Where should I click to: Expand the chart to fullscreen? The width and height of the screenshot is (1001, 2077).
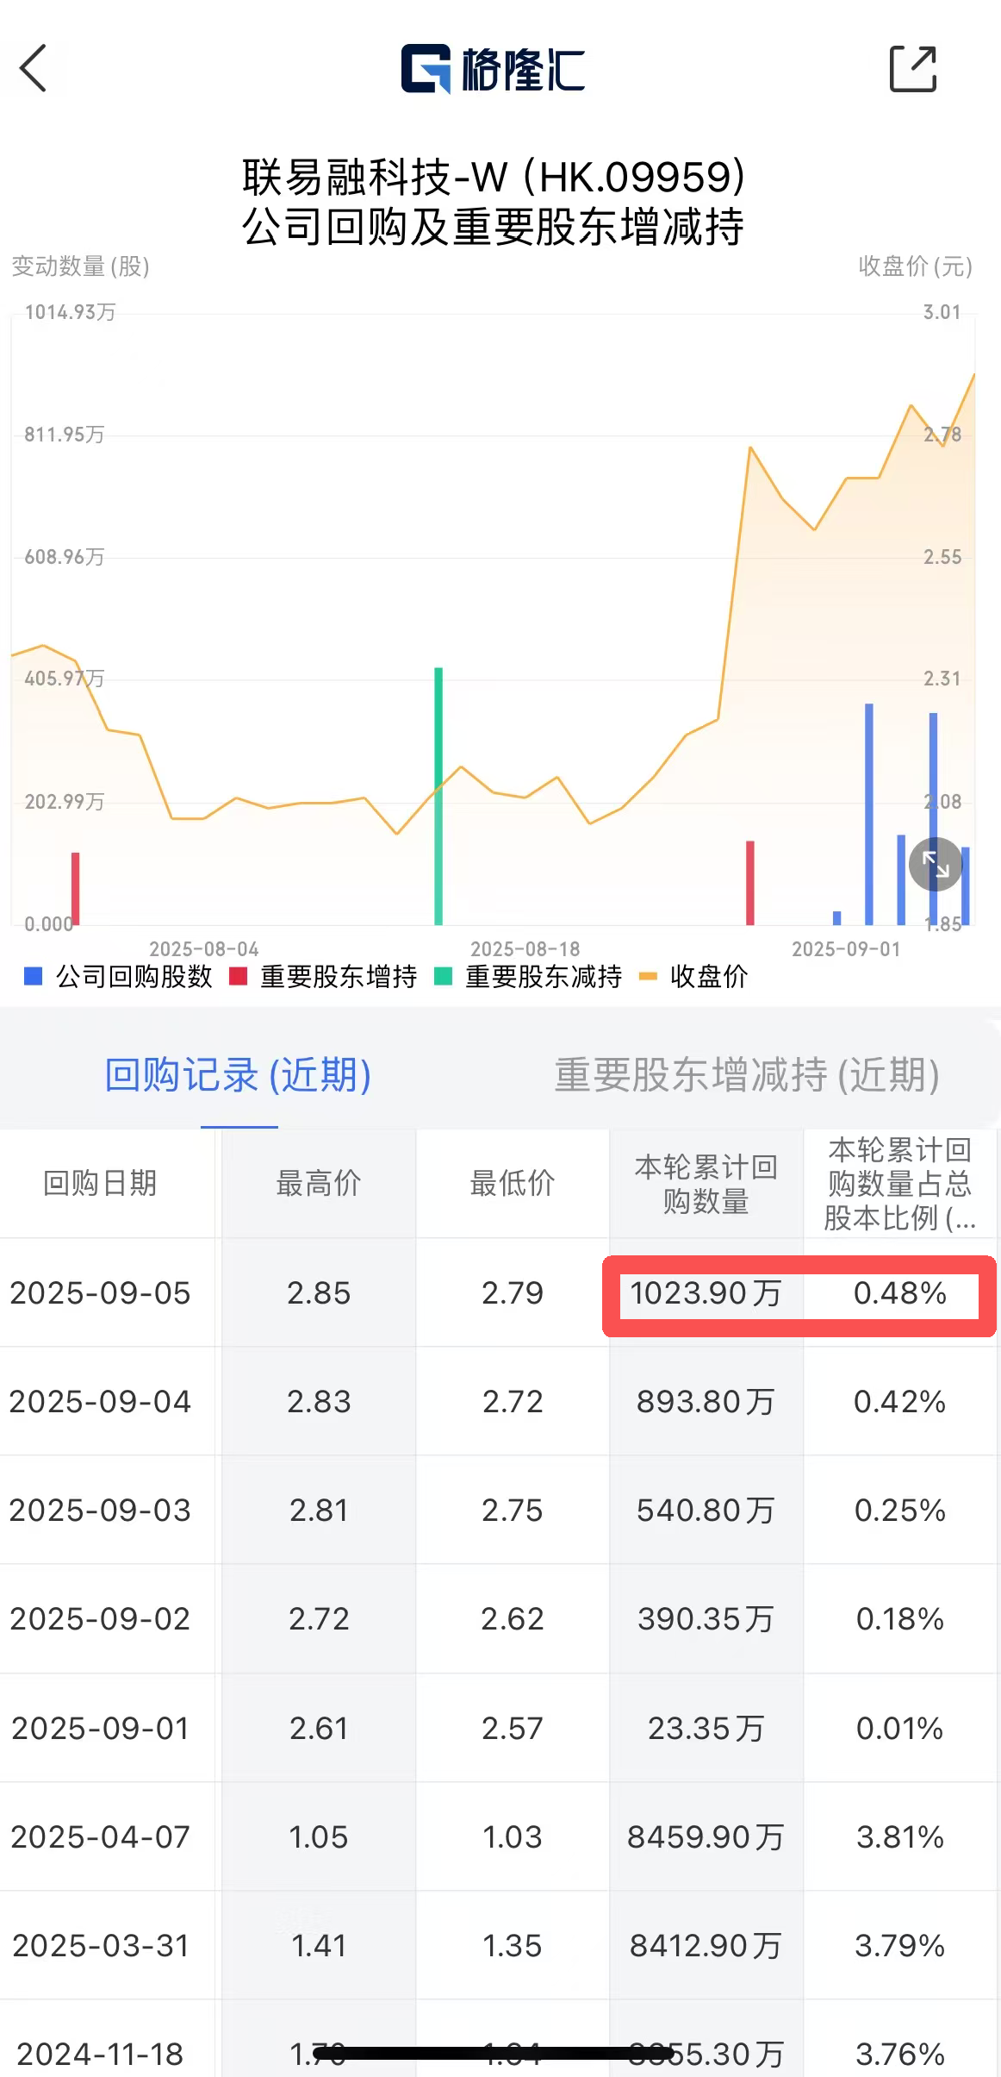[x=935, y=863]
